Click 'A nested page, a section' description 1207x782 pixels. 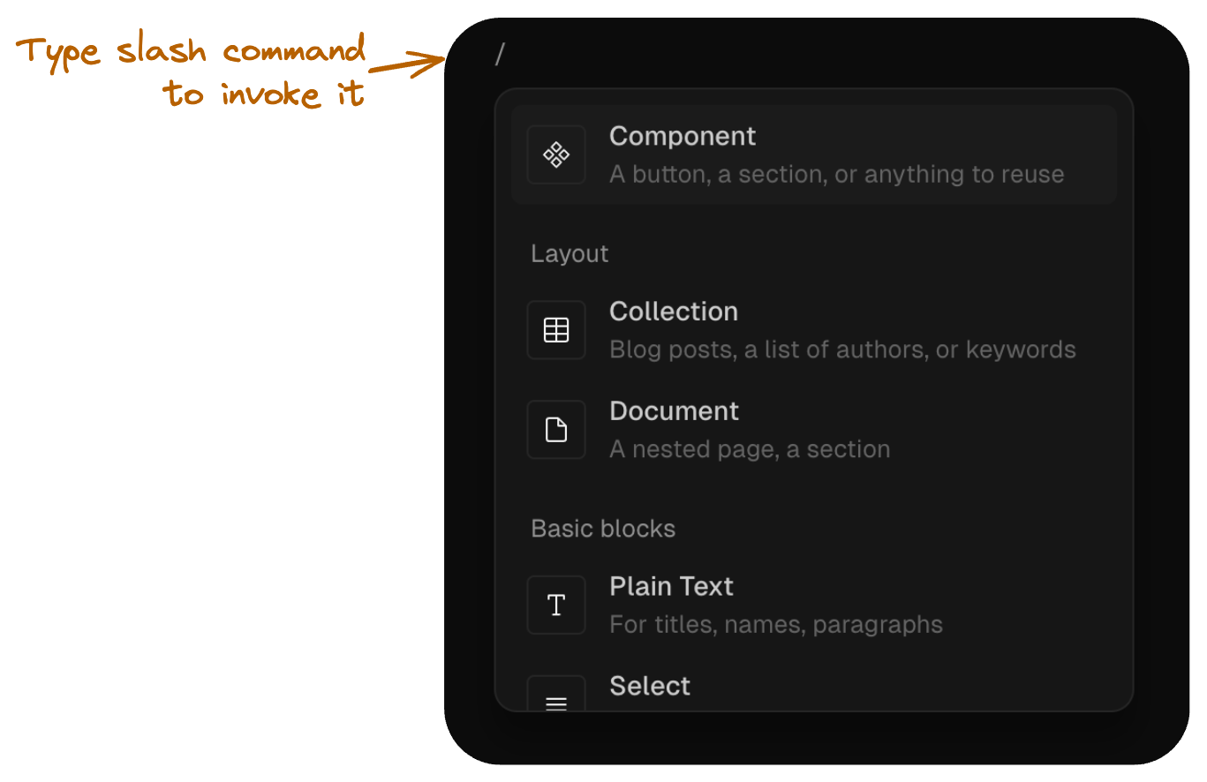(x=749, y=449)
